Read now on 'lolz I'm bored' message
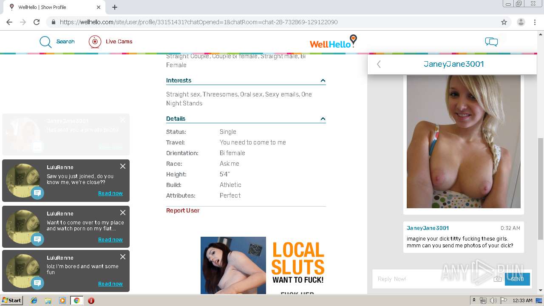This screenshot has height=306, width=544. point(110,284)
